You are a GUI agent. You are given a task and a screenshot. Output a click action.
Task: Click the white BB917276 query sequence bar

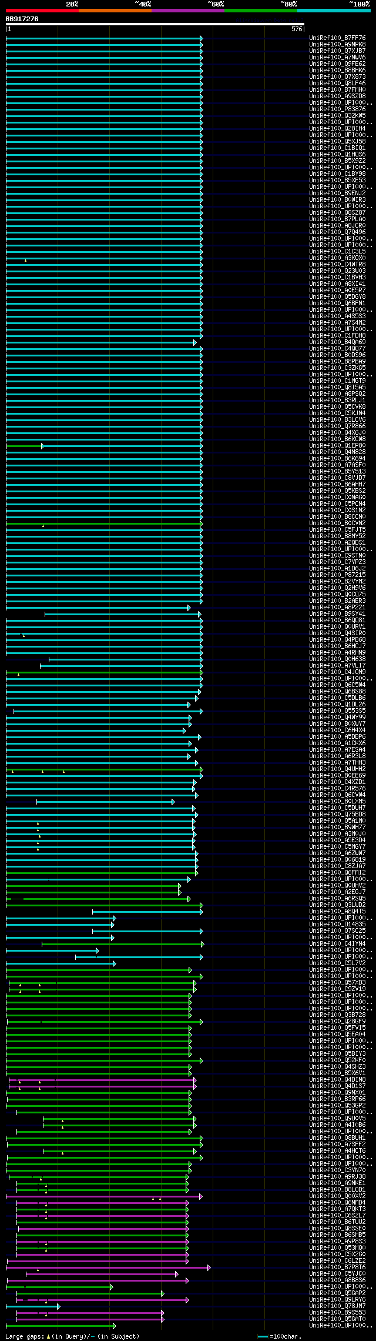point(155,24)
